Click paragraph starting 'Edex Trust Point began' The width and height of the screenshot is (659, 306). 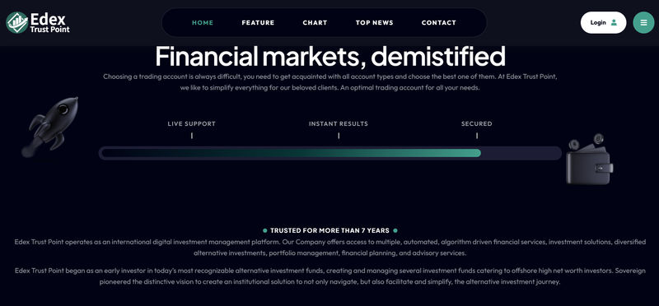click(330, 276)
